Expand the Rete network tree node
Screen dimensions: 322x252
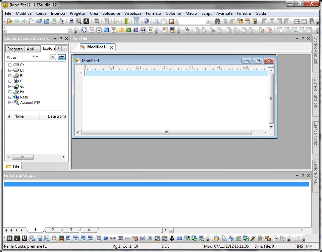tap(10, 97)
